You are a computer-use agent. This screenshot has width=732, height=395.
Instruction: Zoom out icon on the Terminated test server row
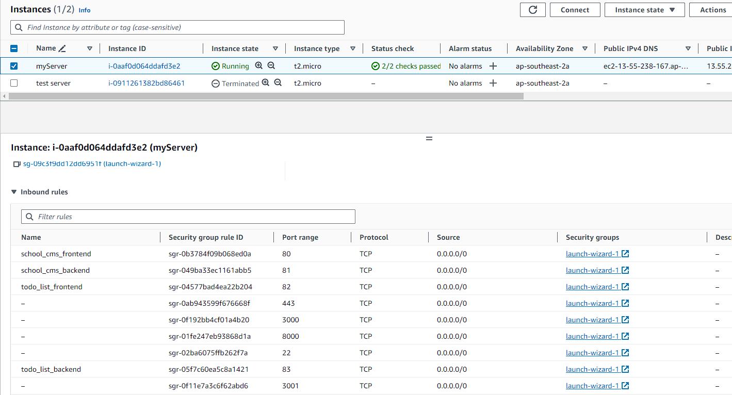[278, 83]
